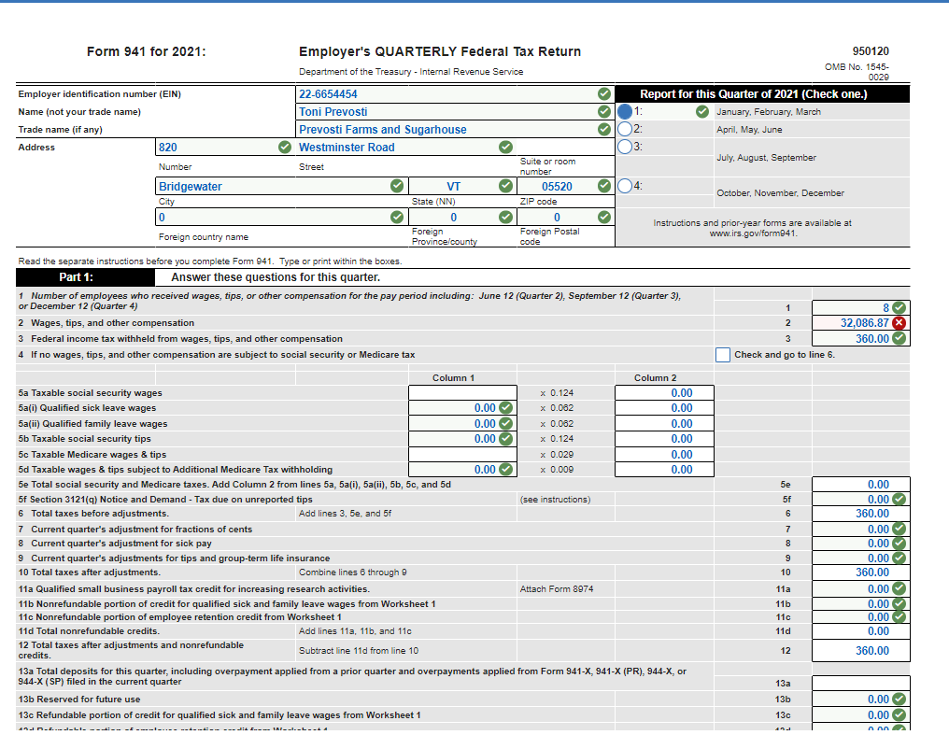Image resolution: width=949 pixels, height=735 pixels.
Task: Click red X error icon on line 2
Action: (899, 322)
